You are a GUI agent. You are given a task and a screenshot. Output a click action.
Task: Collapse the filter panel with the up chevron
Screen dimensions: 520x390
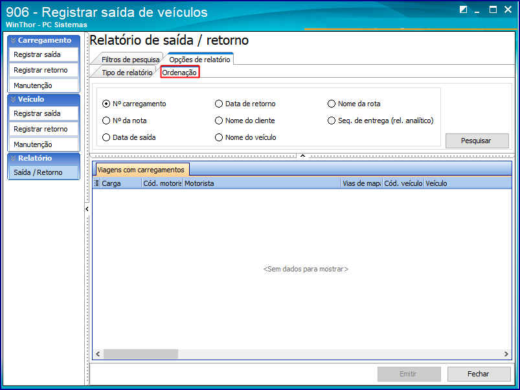click(x=302, y=155)
